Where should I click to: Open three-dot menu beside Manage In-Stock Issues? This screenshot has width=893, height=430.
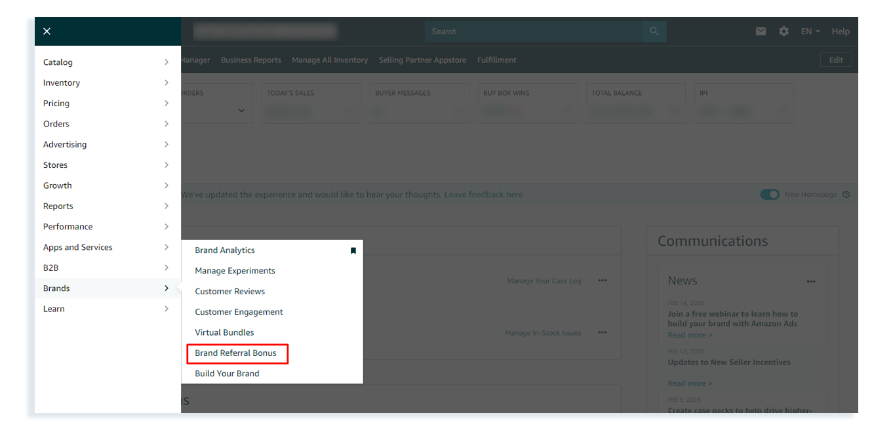click(x=603, y=332)
